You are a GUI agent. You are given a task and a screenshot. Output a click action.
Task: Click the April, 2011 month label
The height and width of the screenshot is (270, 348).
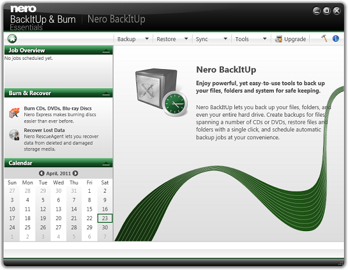tap(59, 174)
